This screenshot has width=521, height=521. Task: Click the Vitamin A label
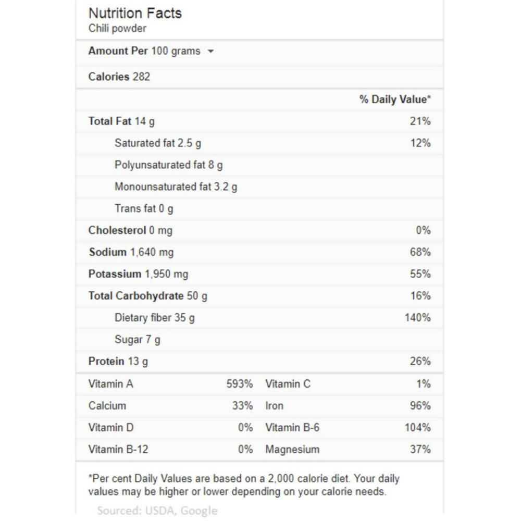coord(110,384)
